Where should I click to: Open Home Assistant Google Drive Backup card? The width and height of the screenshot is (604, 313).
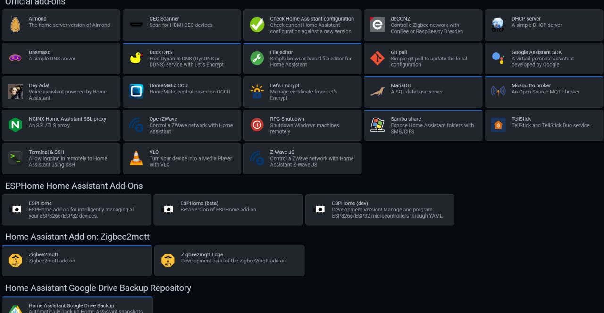click(77, 306)
